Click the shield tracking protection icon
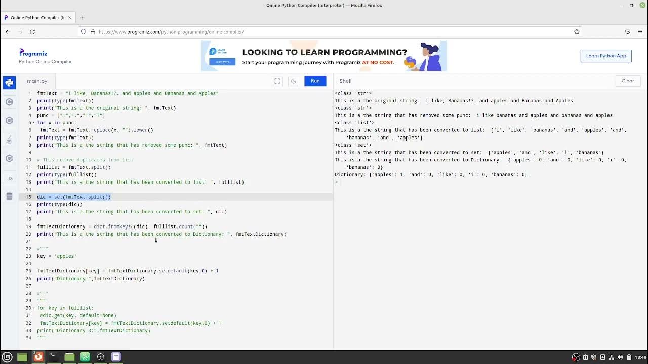648x364 pixels. point(83,32)
